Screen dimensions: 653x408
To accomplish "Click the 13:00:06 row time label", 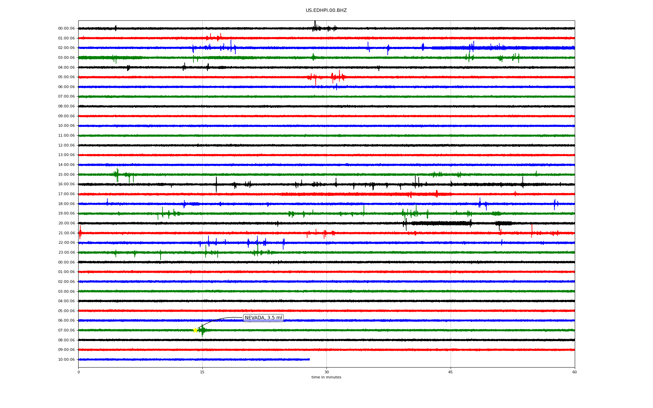I will click(66, 155).
